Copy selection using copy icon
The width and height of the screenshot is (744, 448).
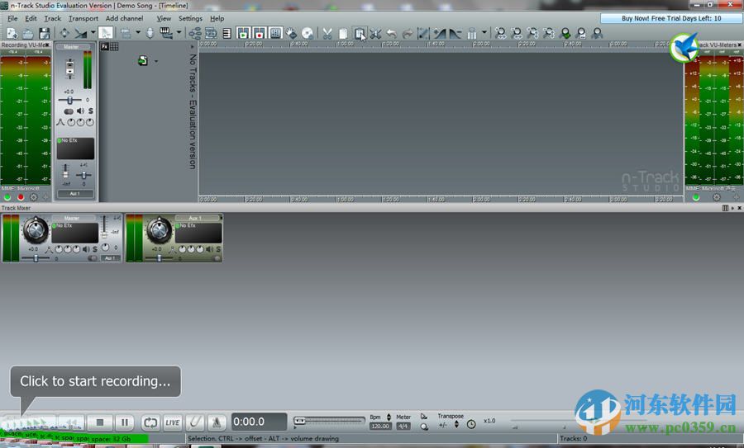343,33
